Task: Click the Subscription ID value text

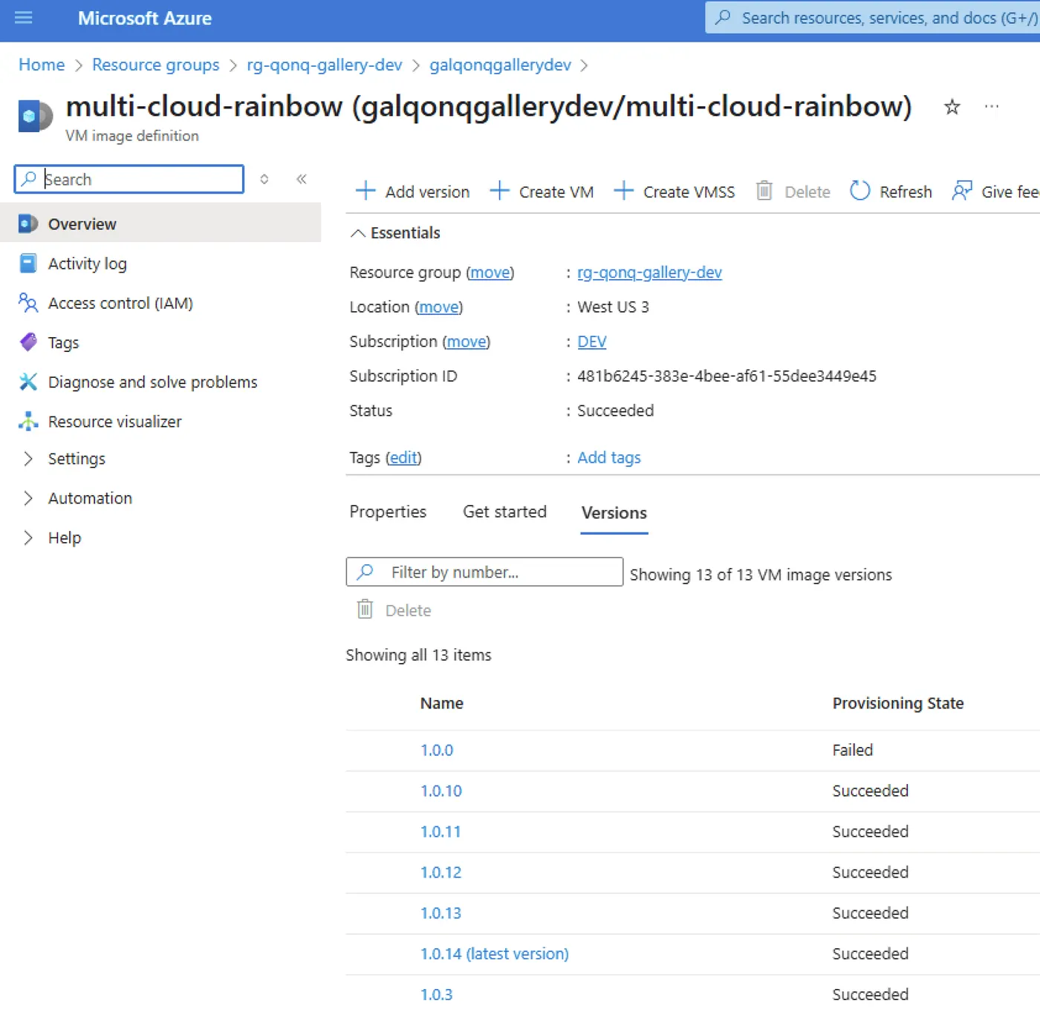Action: [x=727, y=376]
